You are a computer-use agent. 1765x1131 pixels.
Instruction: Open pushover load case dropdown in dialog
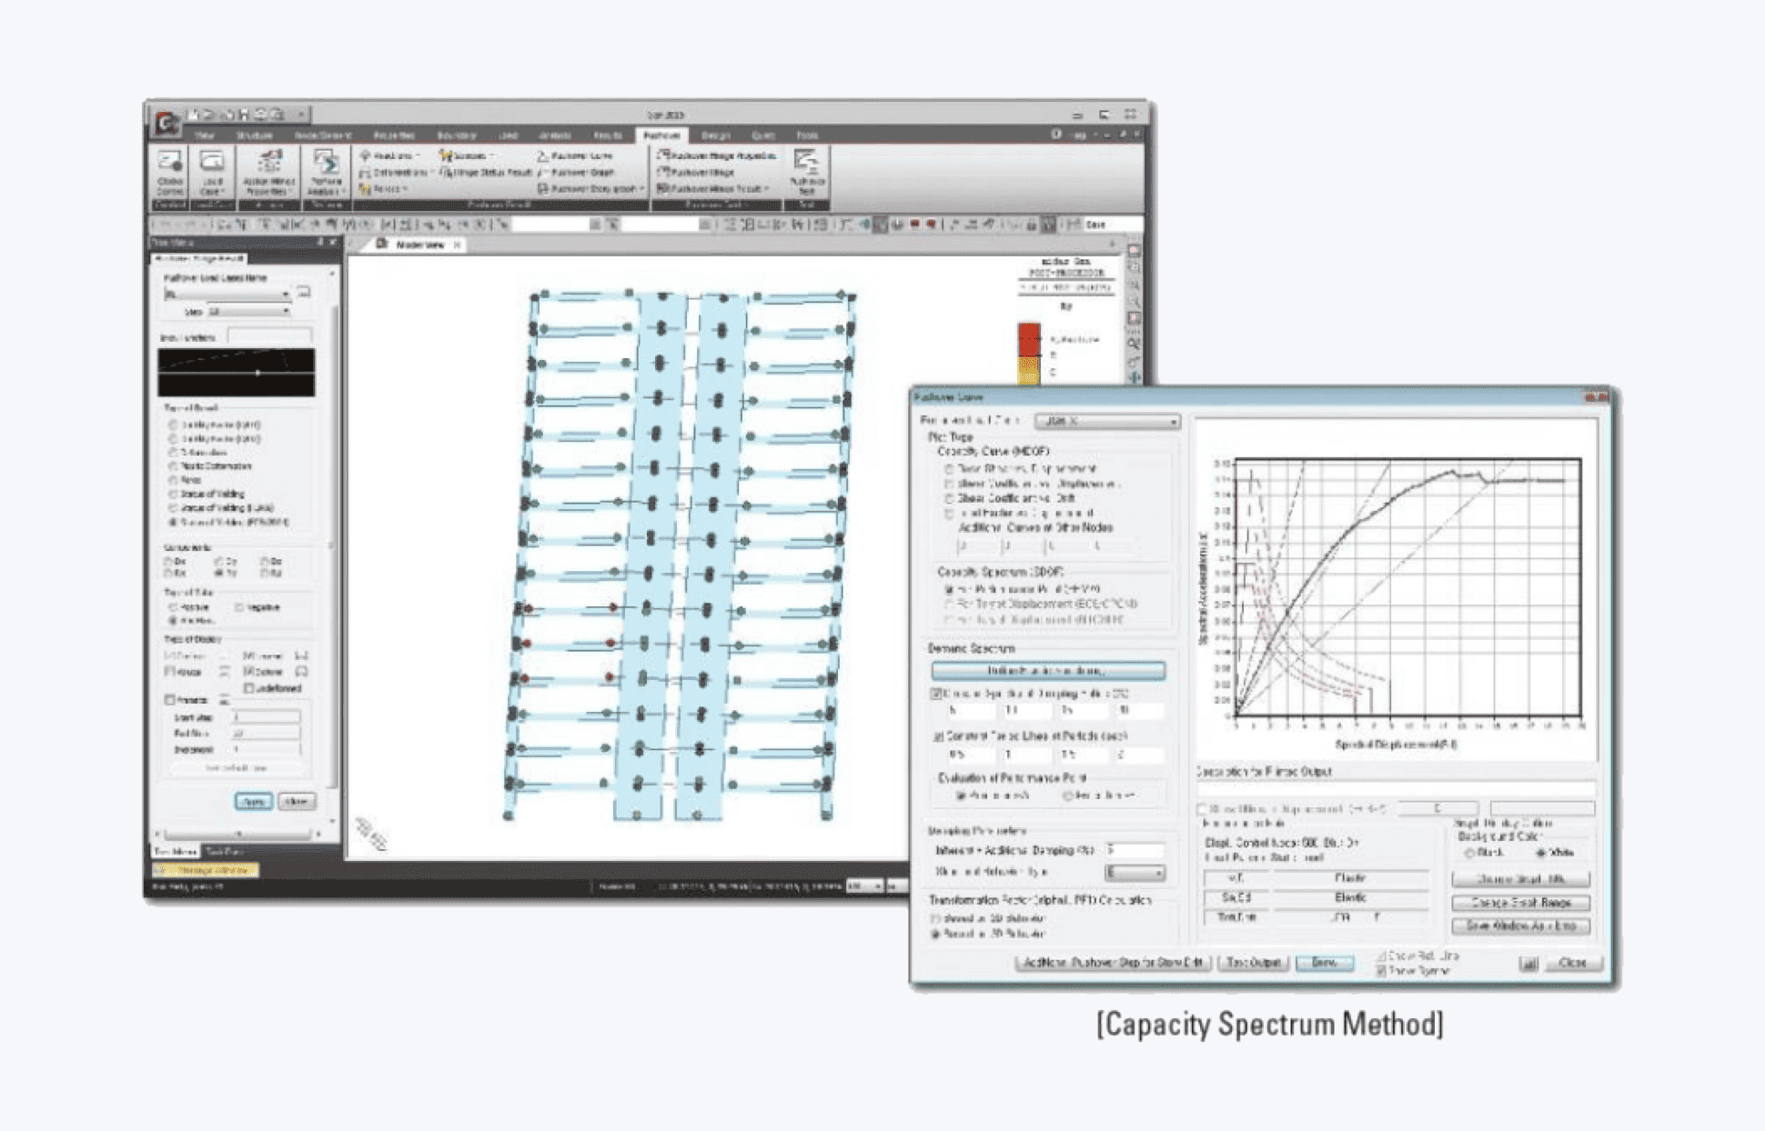pyautogui.click(x=1107, y=421)
